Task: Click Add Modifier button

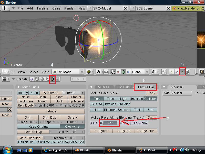Action: point(177,93)
